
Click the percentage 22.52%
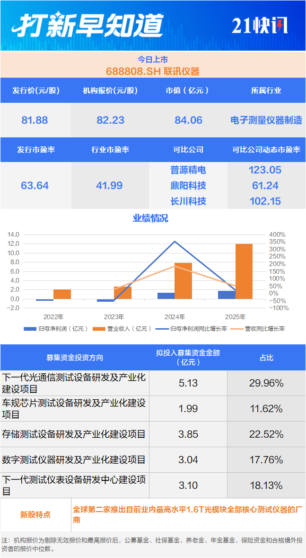point(266,434)
